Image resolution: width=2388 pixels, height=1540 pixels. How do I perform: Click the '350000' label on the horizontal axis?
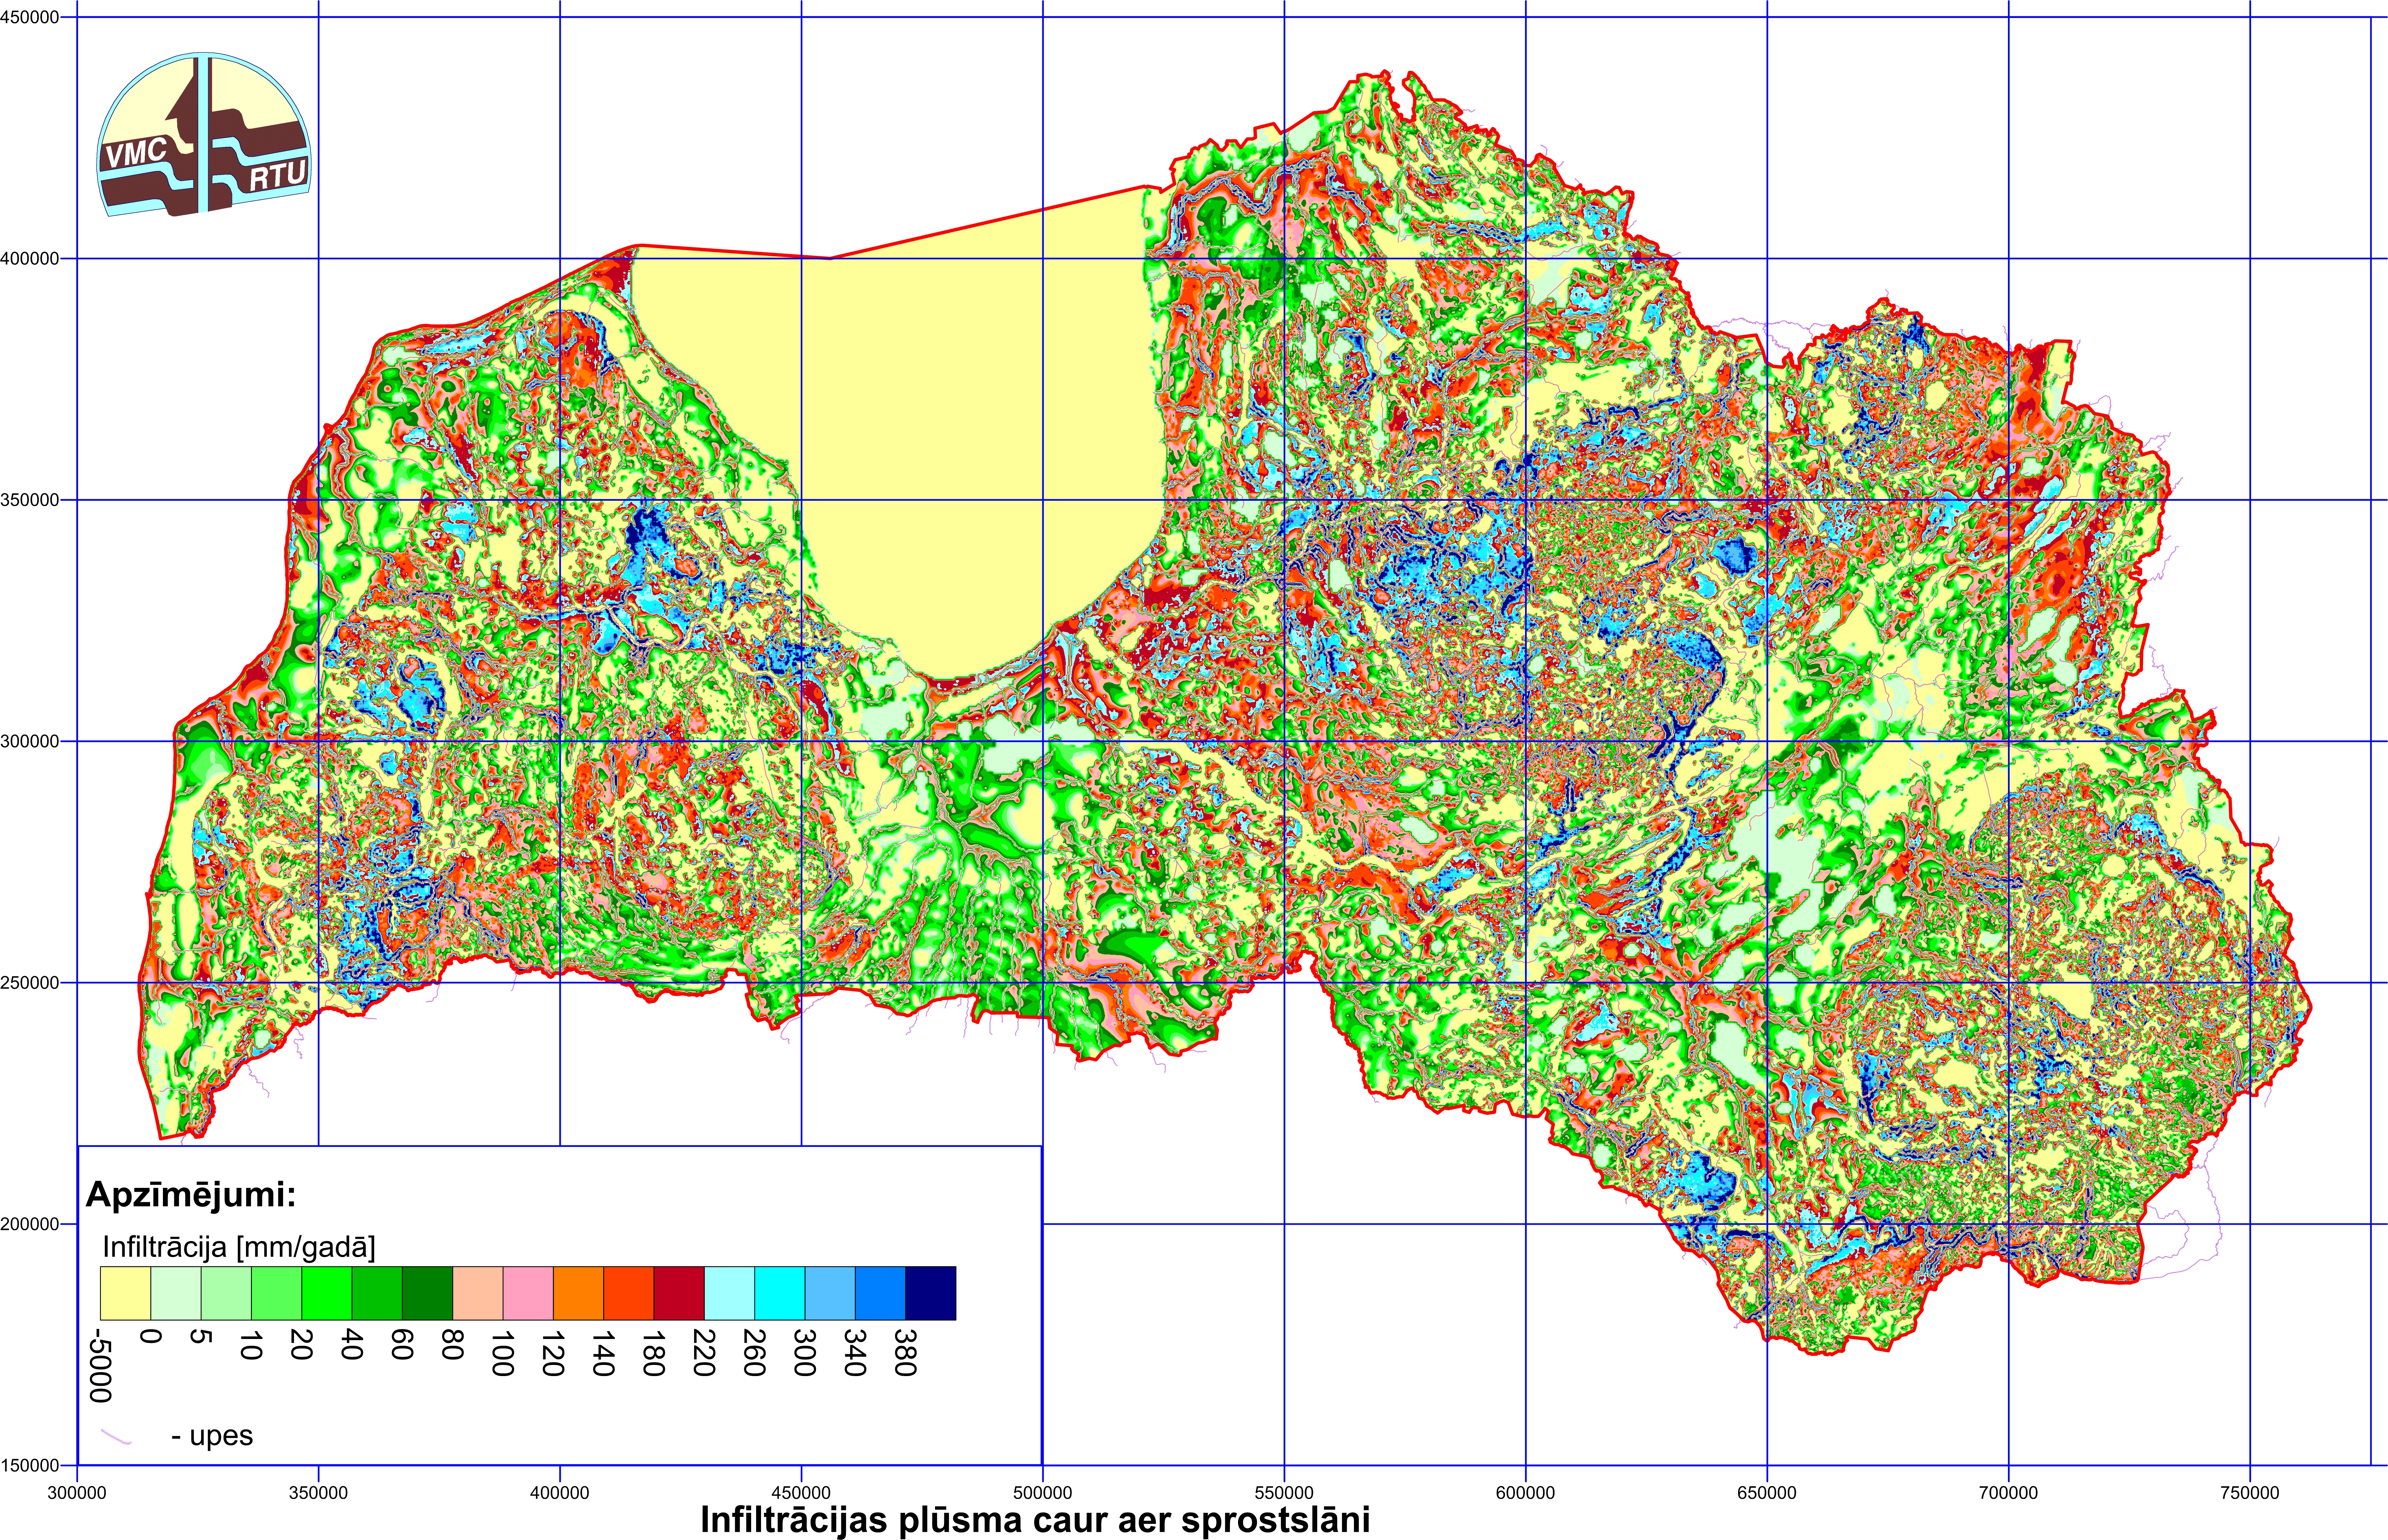318,1493
